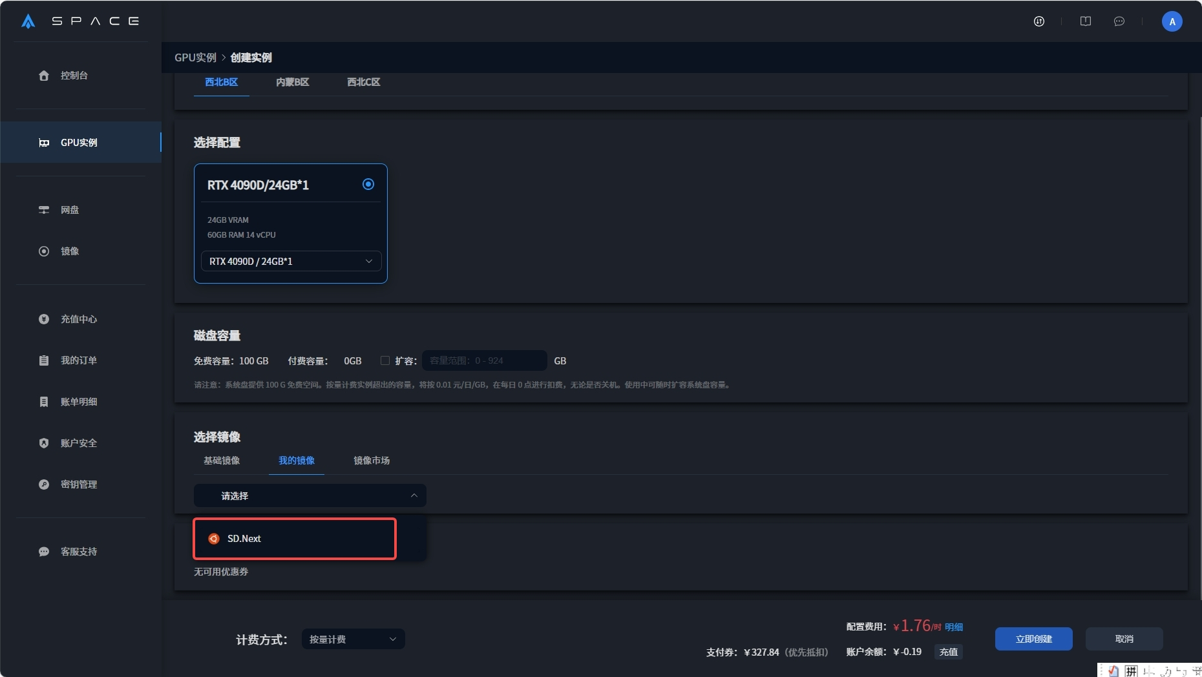The height and width of the screenshot is (677, 1202).
Task: Click the 账户余额 ¥-0.19 text
Action: (884, 652)
